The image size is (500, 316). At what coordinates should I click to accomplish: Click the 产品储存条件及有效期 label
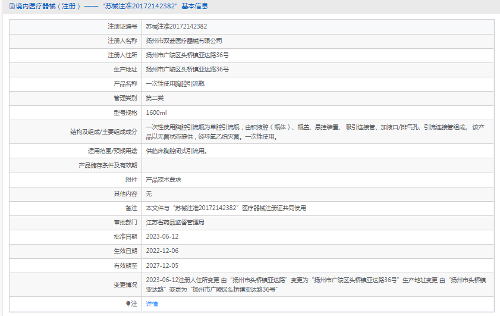point(108,165)
